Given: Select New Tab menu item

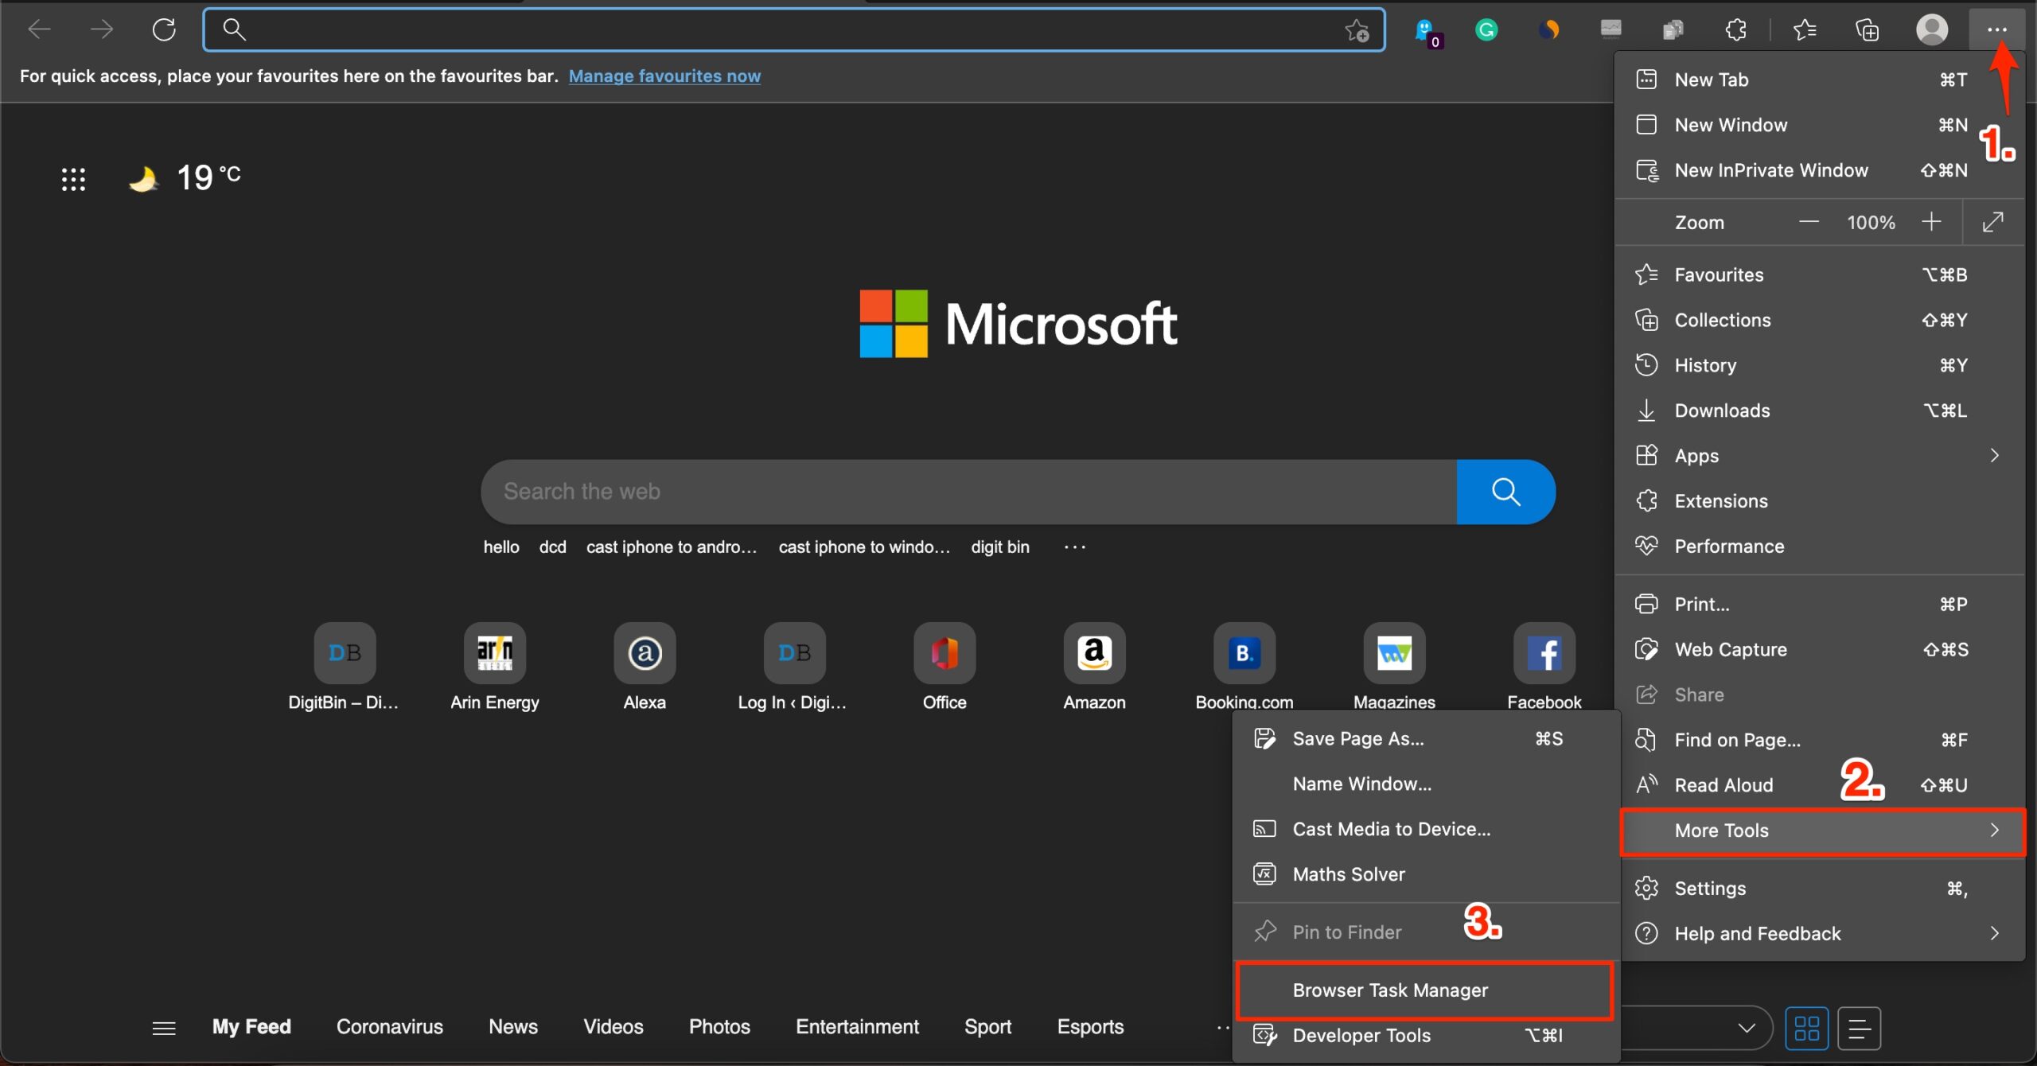Looking at the screenshot, I should click(x=1821, y=80).
